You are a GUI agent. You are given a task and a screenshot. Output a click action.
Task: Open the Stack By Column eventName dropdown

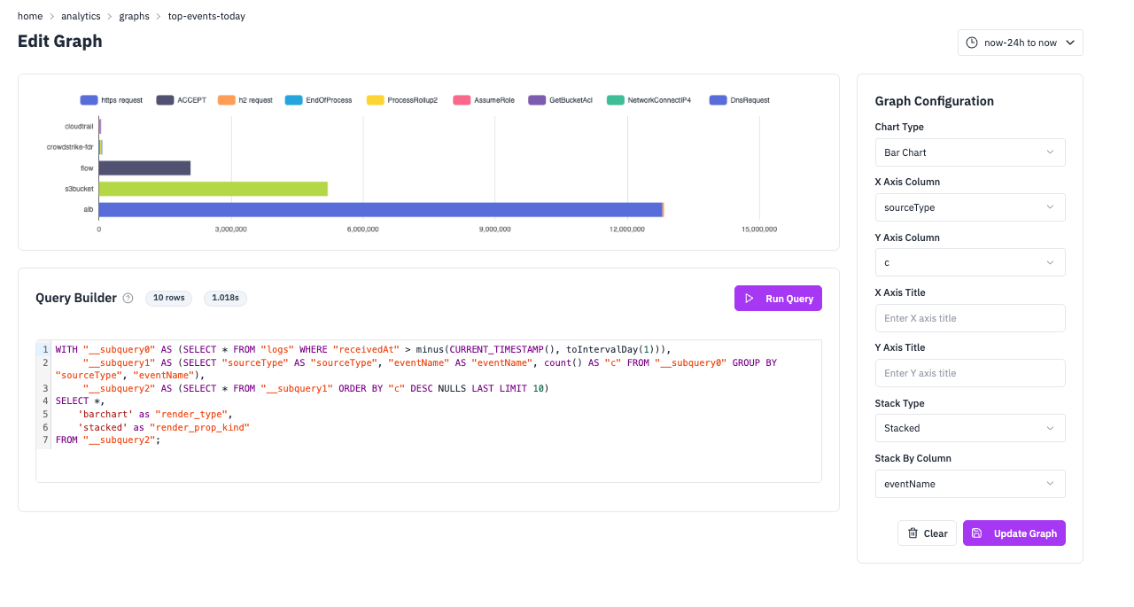coord(969,484)
